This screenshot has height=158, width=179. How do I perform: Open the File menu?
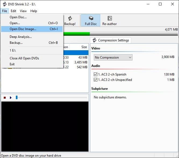5,11
